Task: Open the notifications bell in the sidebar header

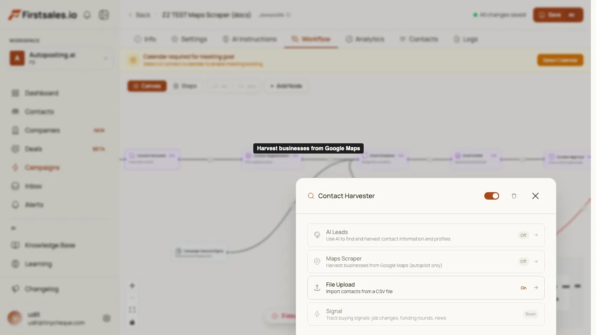Action: pos(87,15)
